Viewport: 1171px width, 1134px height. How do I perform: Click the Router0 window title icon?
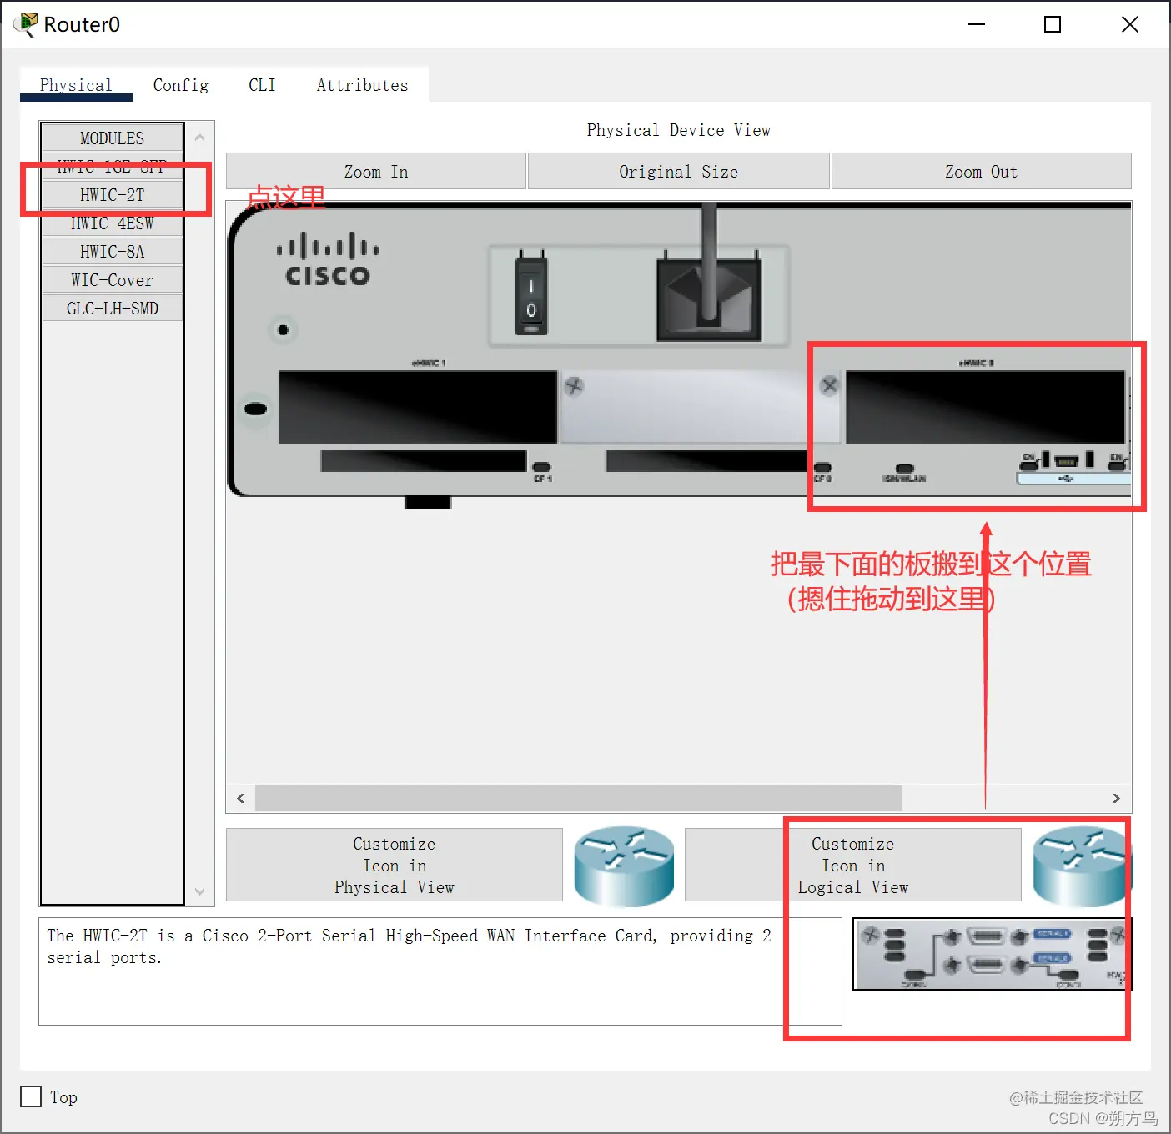tap(26, 24)
